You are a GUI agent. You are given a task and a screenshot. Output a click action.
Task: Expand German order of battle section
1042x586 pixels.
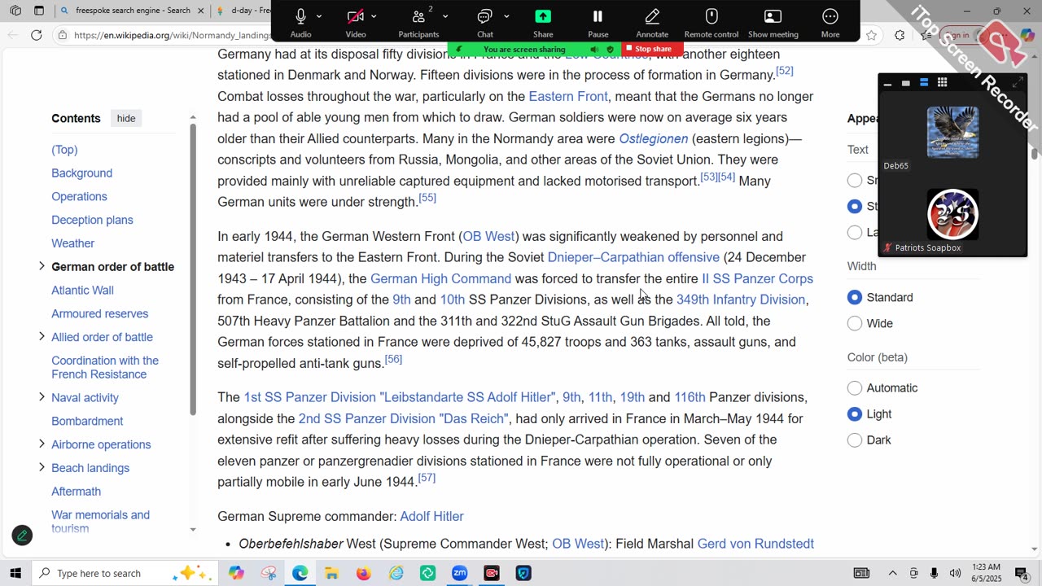click(42, 266)
